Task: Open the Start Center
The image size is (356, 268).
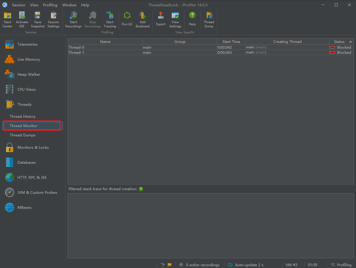Action: click(8, 20)
